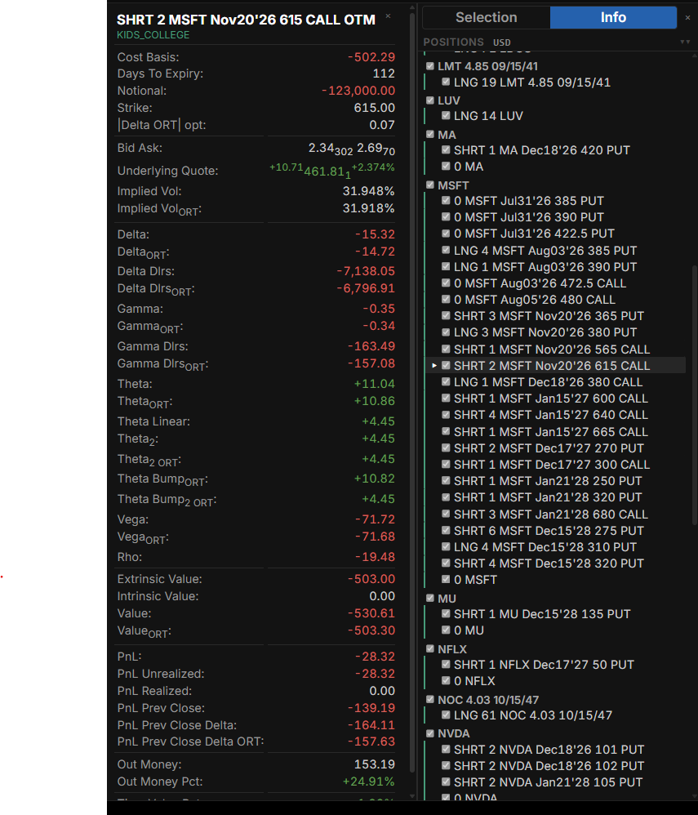Open the Positions panel options dropdown arrows
The image size is (698, 815).
tap(685, 42)
